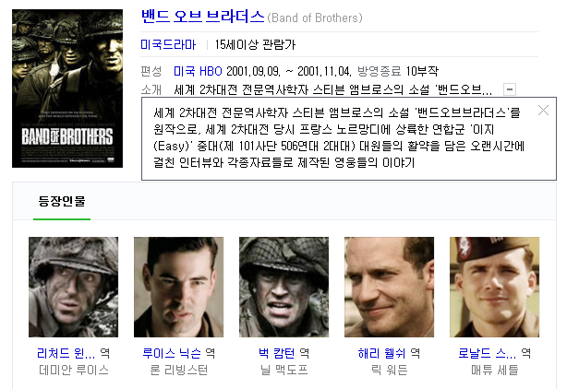The height and width of the screenshot is (389, 567).
Task: Click the actor name 데미안 루이스
Action: pyautogui.click(x=74, y=370)
